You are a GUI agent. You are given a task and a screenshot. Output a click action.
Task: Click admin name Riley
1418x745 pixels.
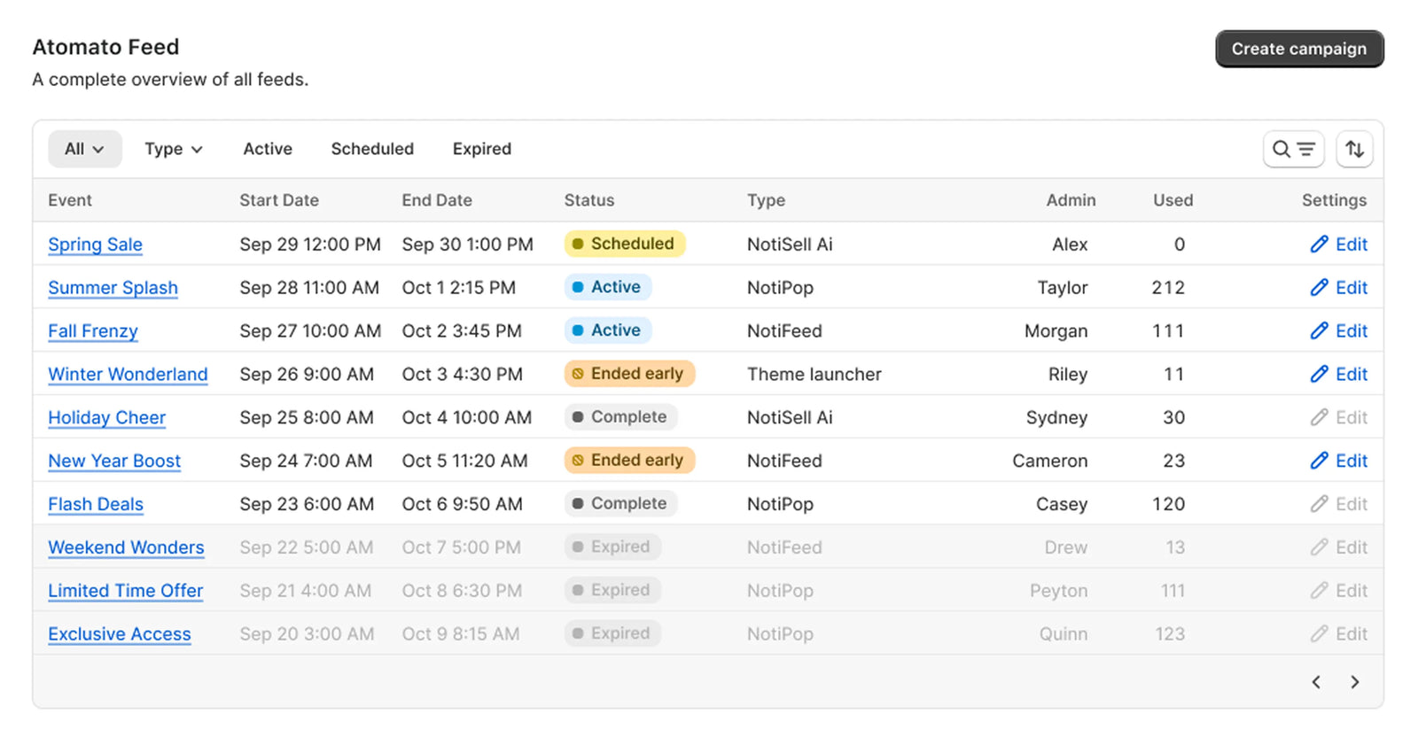(x=1068, y=375)
